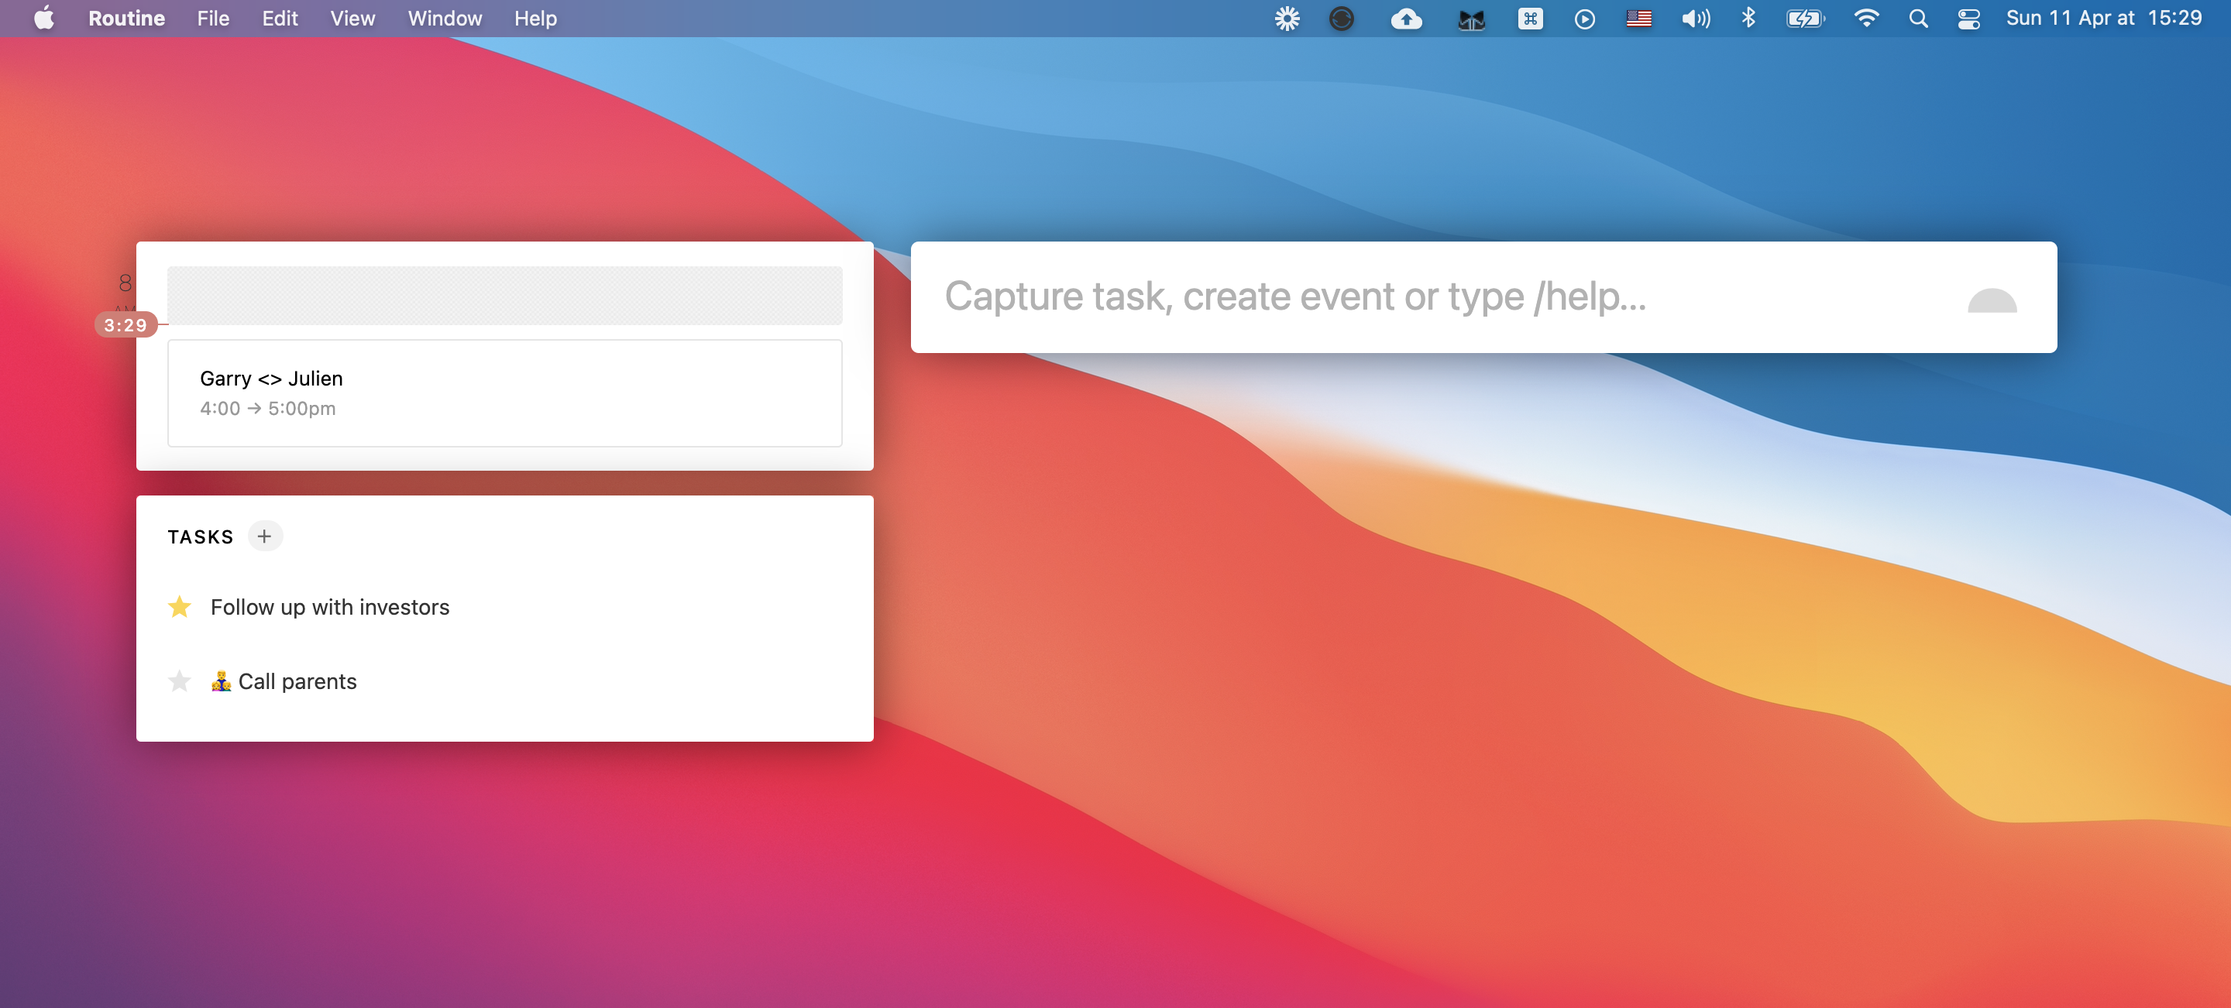Select the Call parents task text

297,682
